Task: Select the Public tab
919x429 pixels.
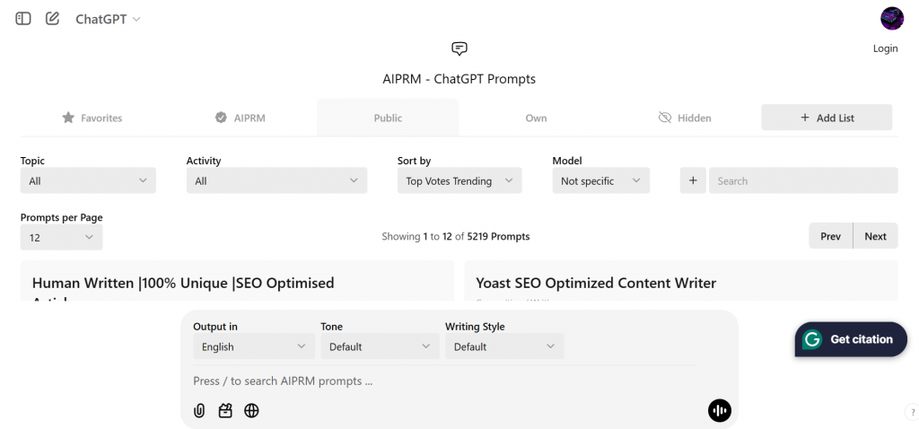Action: coord(388,118)
